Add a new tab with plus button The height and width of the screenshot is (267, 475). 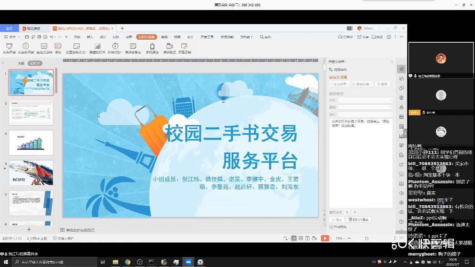(122, 29)
